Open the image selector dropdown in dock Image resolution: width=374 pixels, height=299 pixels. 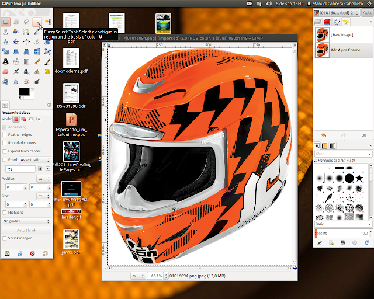337,13
